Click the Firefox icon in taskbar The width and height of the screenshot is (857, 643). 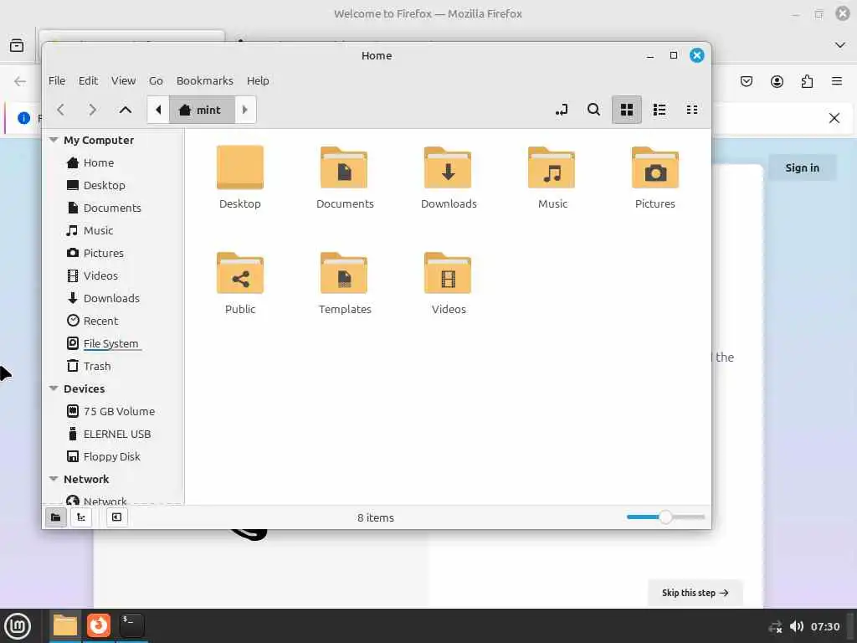pos(99,625)
